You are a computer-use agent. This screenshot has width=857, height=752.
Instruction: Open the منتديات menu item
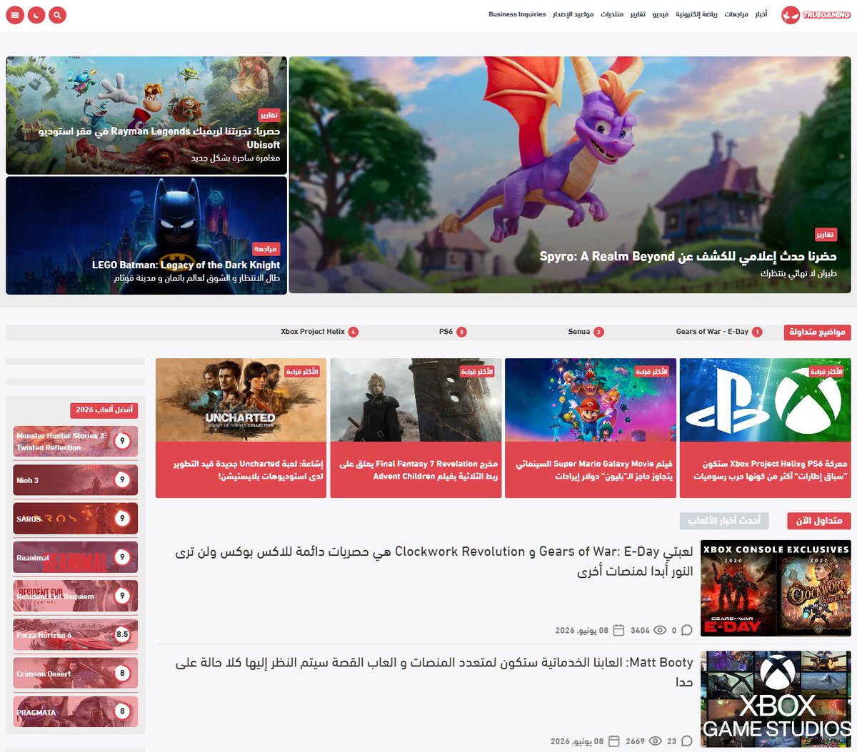pos(612,14)
